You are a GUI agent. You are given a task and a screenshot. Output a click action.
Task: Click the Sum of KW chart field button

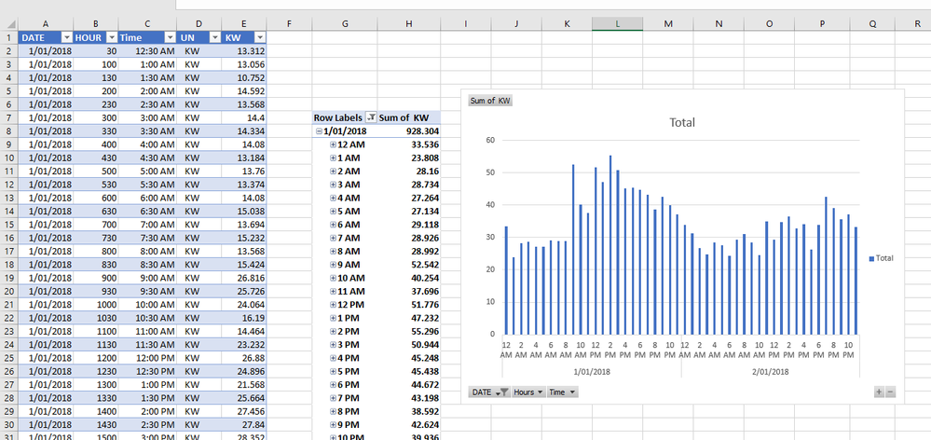point(490,101)
